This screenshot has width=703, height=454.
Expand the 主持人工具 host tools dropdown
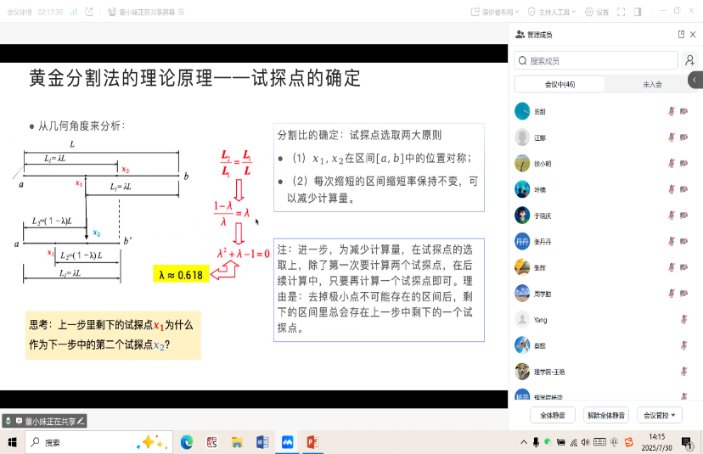pyautogui.click(x=552, y=12)
